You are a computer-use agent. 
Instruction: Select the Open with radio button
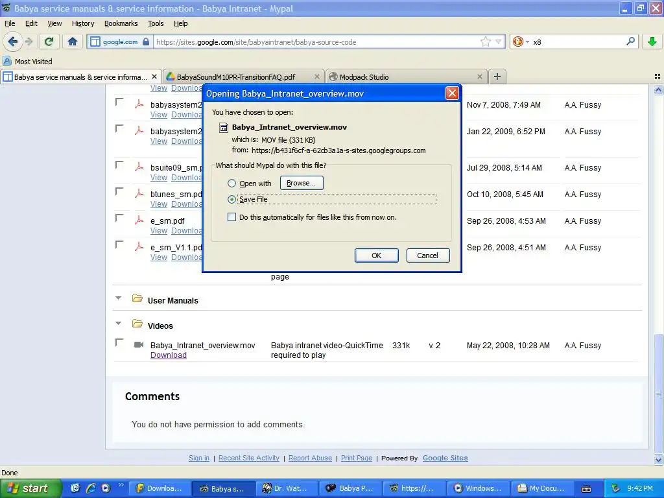pyautogui.click(x=231, y=184)
